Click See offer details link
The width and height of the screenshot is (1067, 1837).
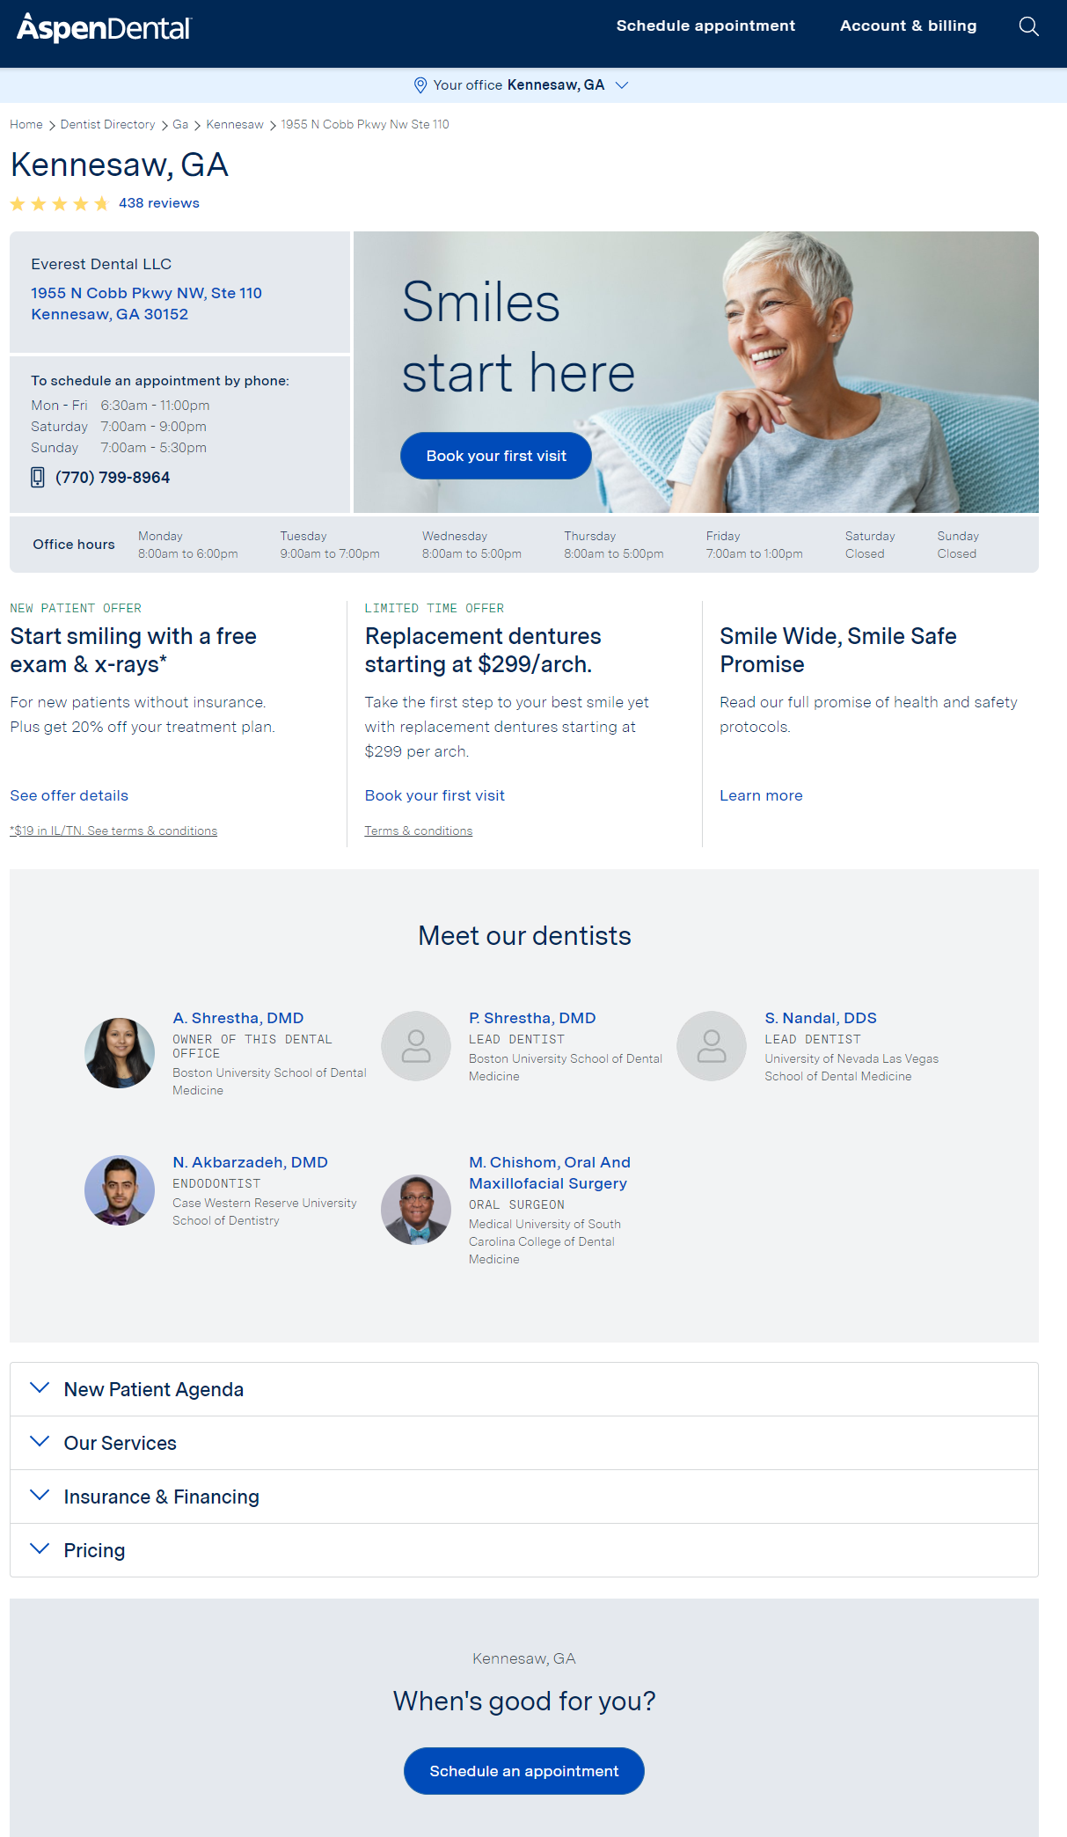coord(69,795)
